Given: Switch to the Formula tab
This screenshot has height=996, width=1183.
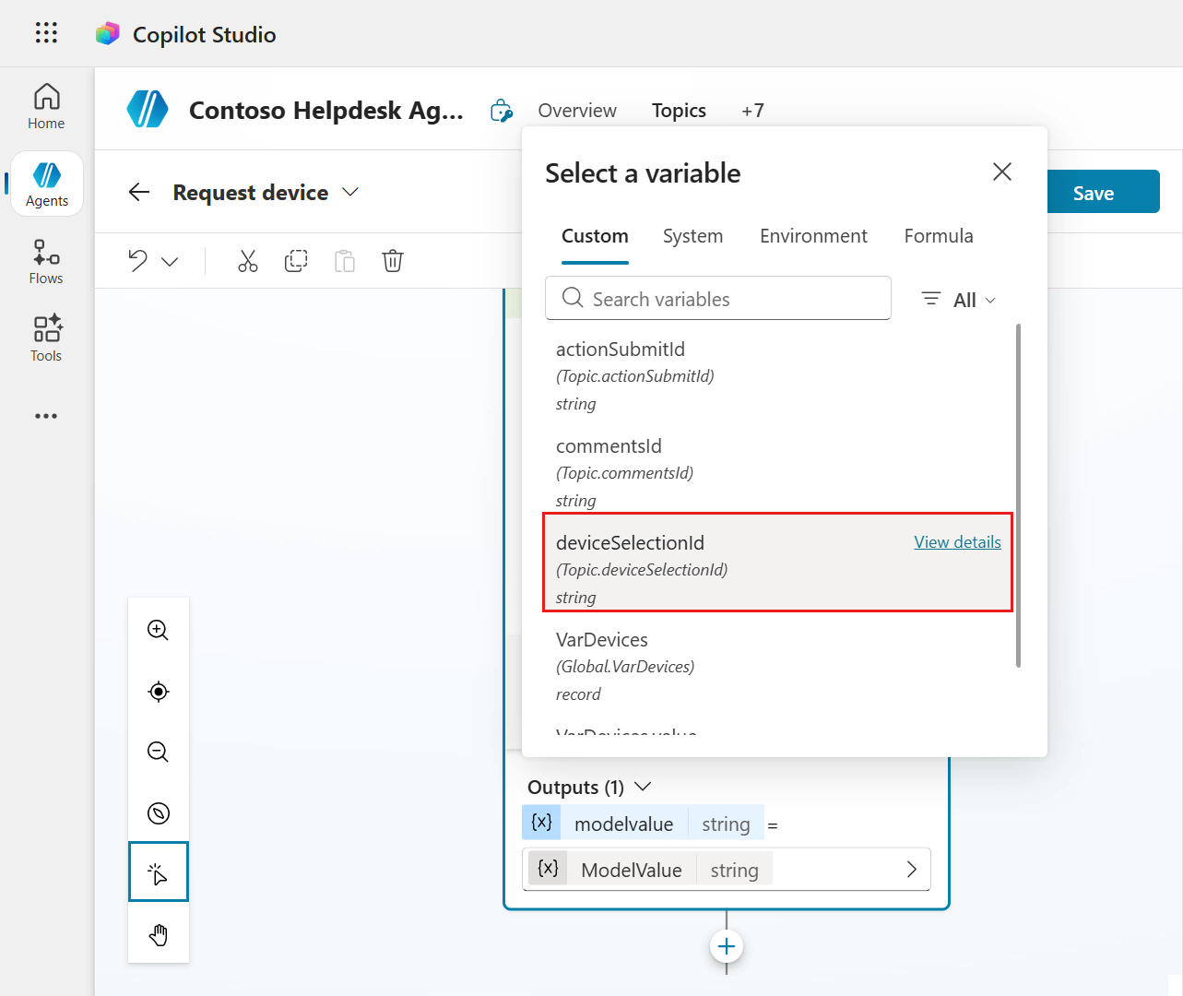Looking at the screenshot, I should click(939, 236).
